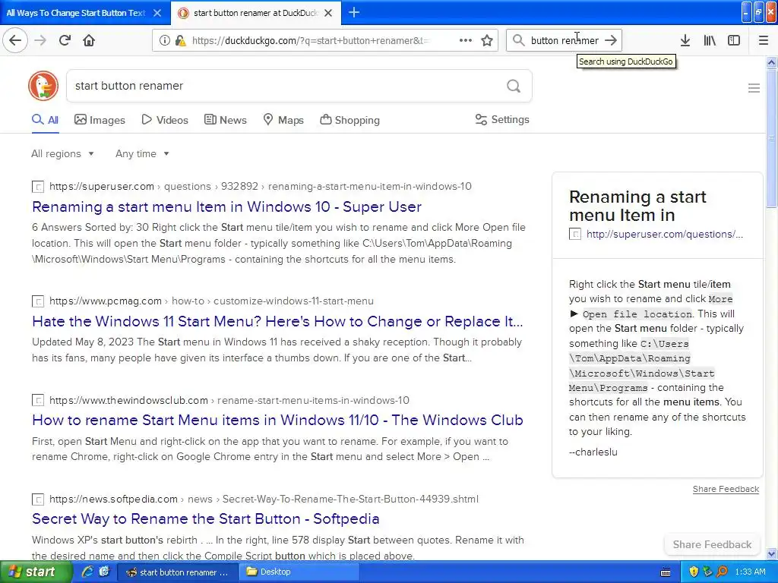
Task: Click the DuckDuckGo search magnifier button
Action: 514,86
